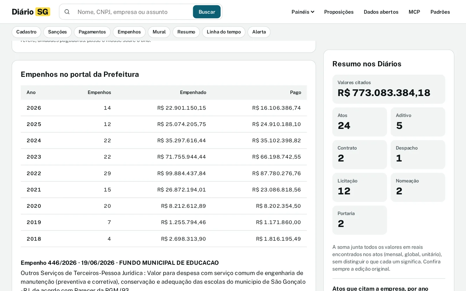Jump to the Cadastro section
The image size is (466, 291).
(27, 32)
